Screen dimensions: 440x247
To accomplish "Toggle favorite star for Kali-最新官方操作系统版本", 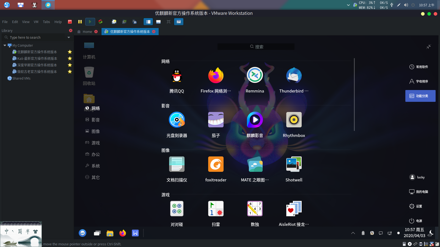I will click(x=70, y=58).
